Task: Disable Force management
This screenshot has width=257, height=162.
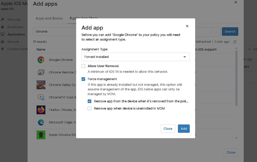Action: pos(83,79)
